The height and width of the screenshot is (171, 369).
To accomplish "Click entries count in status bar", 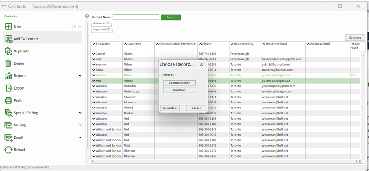I will (x=25, y=167).
